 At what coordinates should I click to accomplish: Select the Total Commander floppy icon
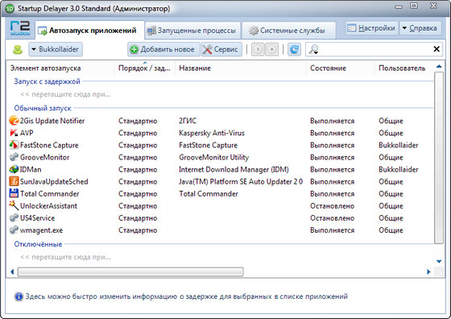[14, 193]
